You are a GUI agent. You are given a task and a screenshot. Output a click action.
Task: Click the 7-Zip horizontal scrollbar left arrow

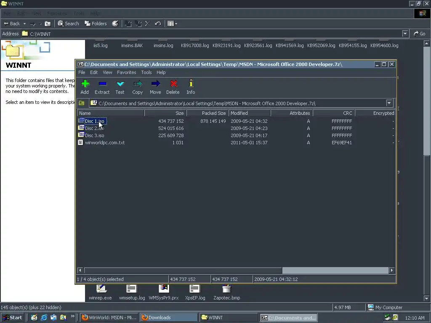click(80, 270)
